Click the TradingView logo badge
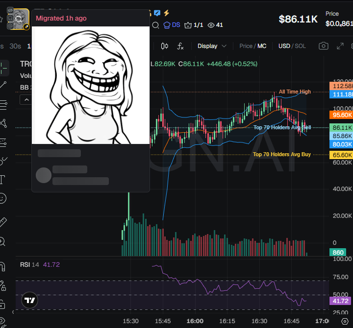This screenshot has height=328, width=353. [x=30, y=300]
